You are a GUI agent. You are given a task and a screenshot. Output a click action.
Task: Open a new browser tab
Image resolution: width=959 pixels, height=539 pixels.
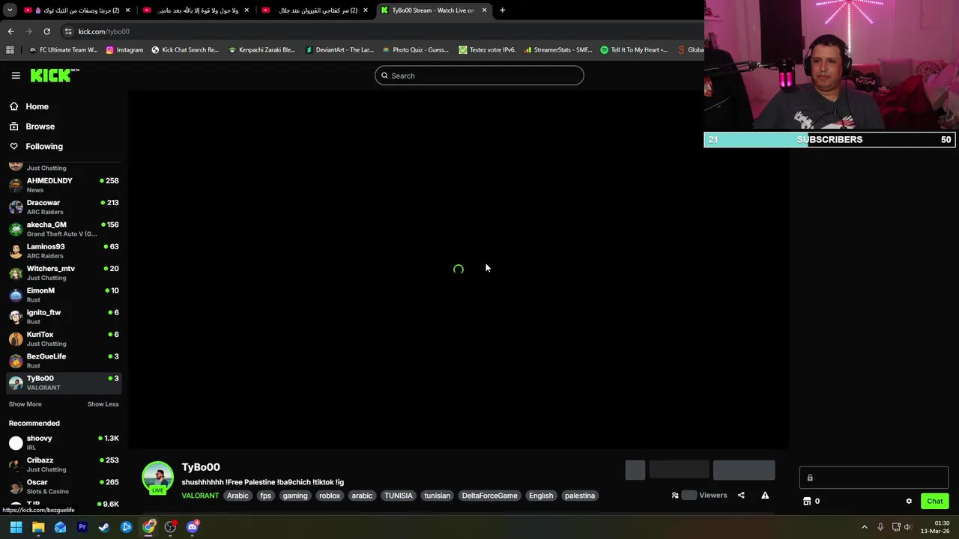502,10
